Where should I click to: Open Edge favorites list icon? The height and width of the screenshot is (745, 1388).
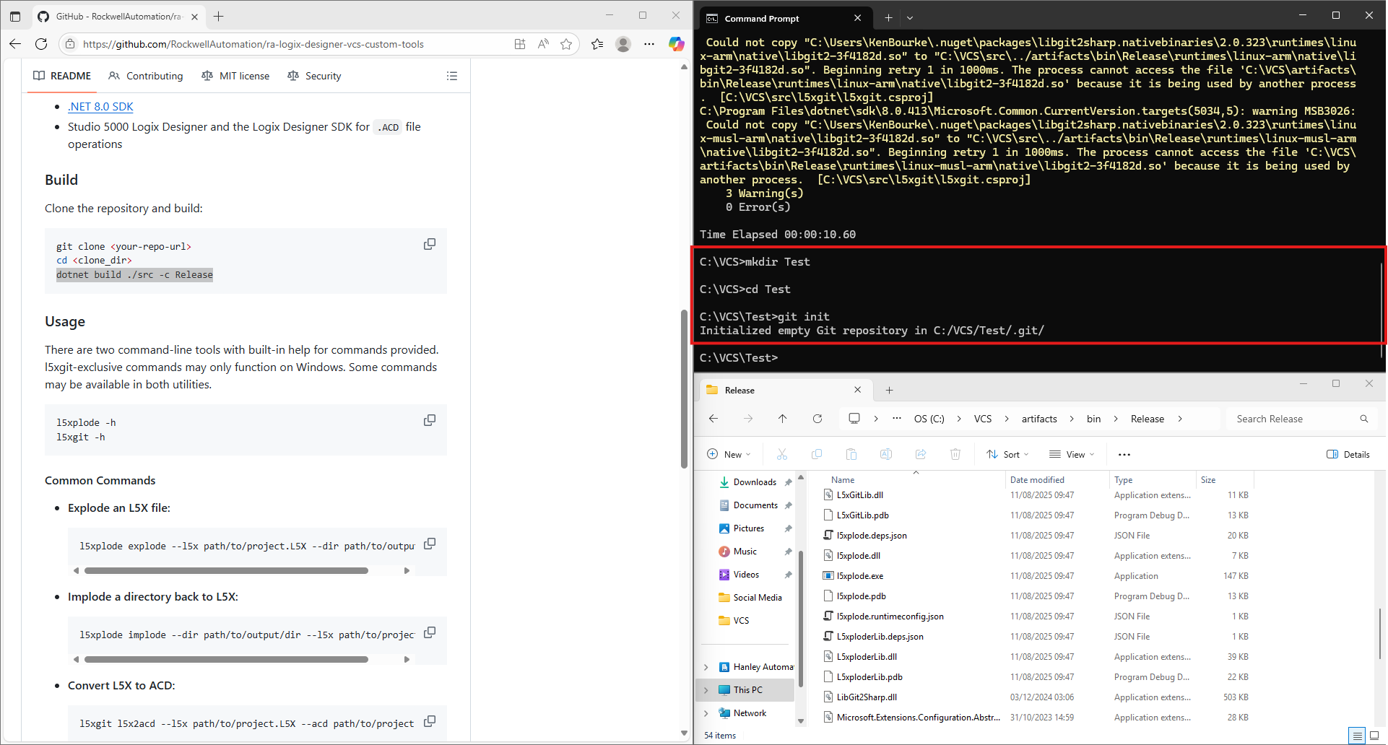coord(597,44)
